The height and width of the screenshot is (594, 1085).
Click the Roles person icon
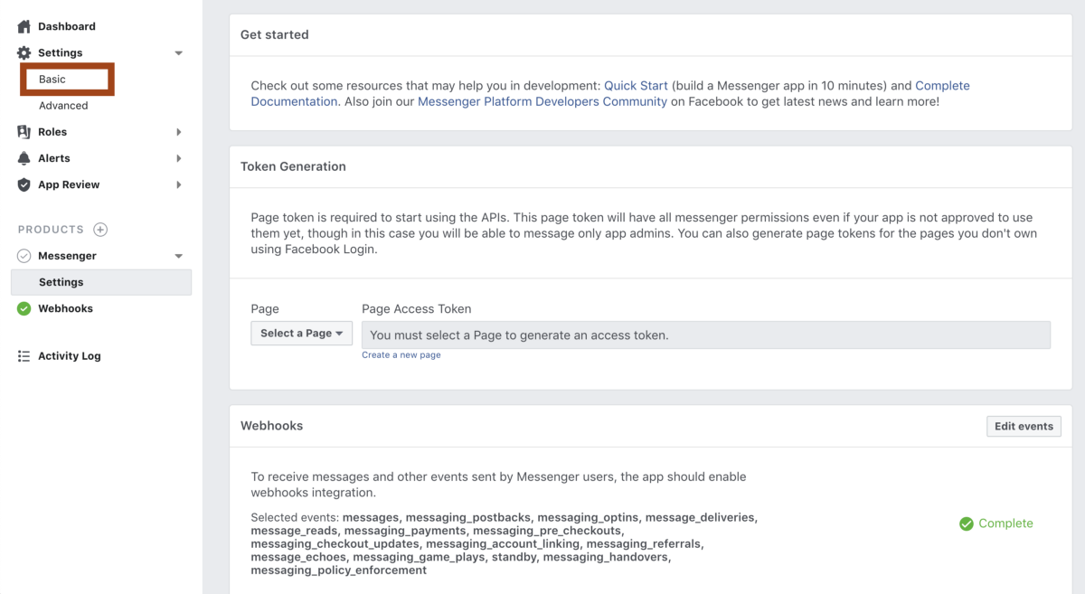[x=24, y=132]
